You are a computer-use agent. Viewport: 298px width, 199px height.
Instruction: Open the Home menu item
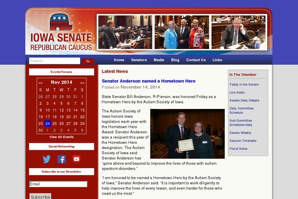click(x=119, y=60)
